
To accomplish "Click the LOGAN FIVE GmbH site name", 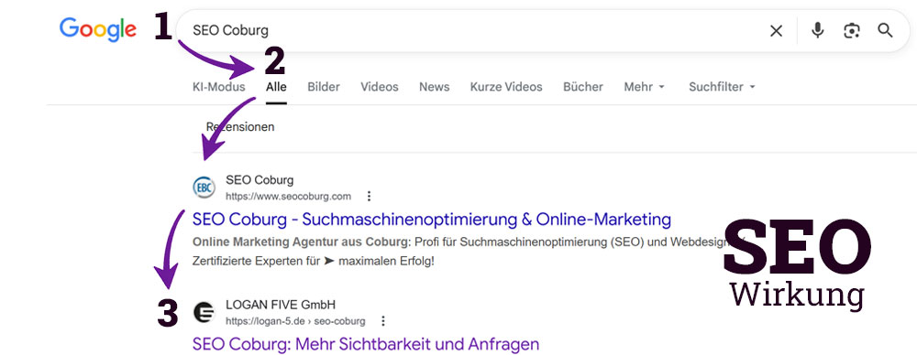I will (281, 305).
